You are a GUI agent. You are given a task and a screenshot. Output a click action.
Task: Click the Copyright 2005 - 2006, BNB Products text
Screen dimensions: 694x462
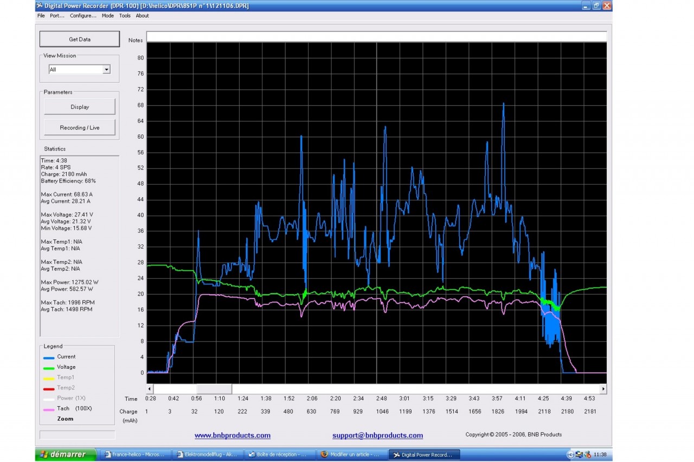point(513,434)
